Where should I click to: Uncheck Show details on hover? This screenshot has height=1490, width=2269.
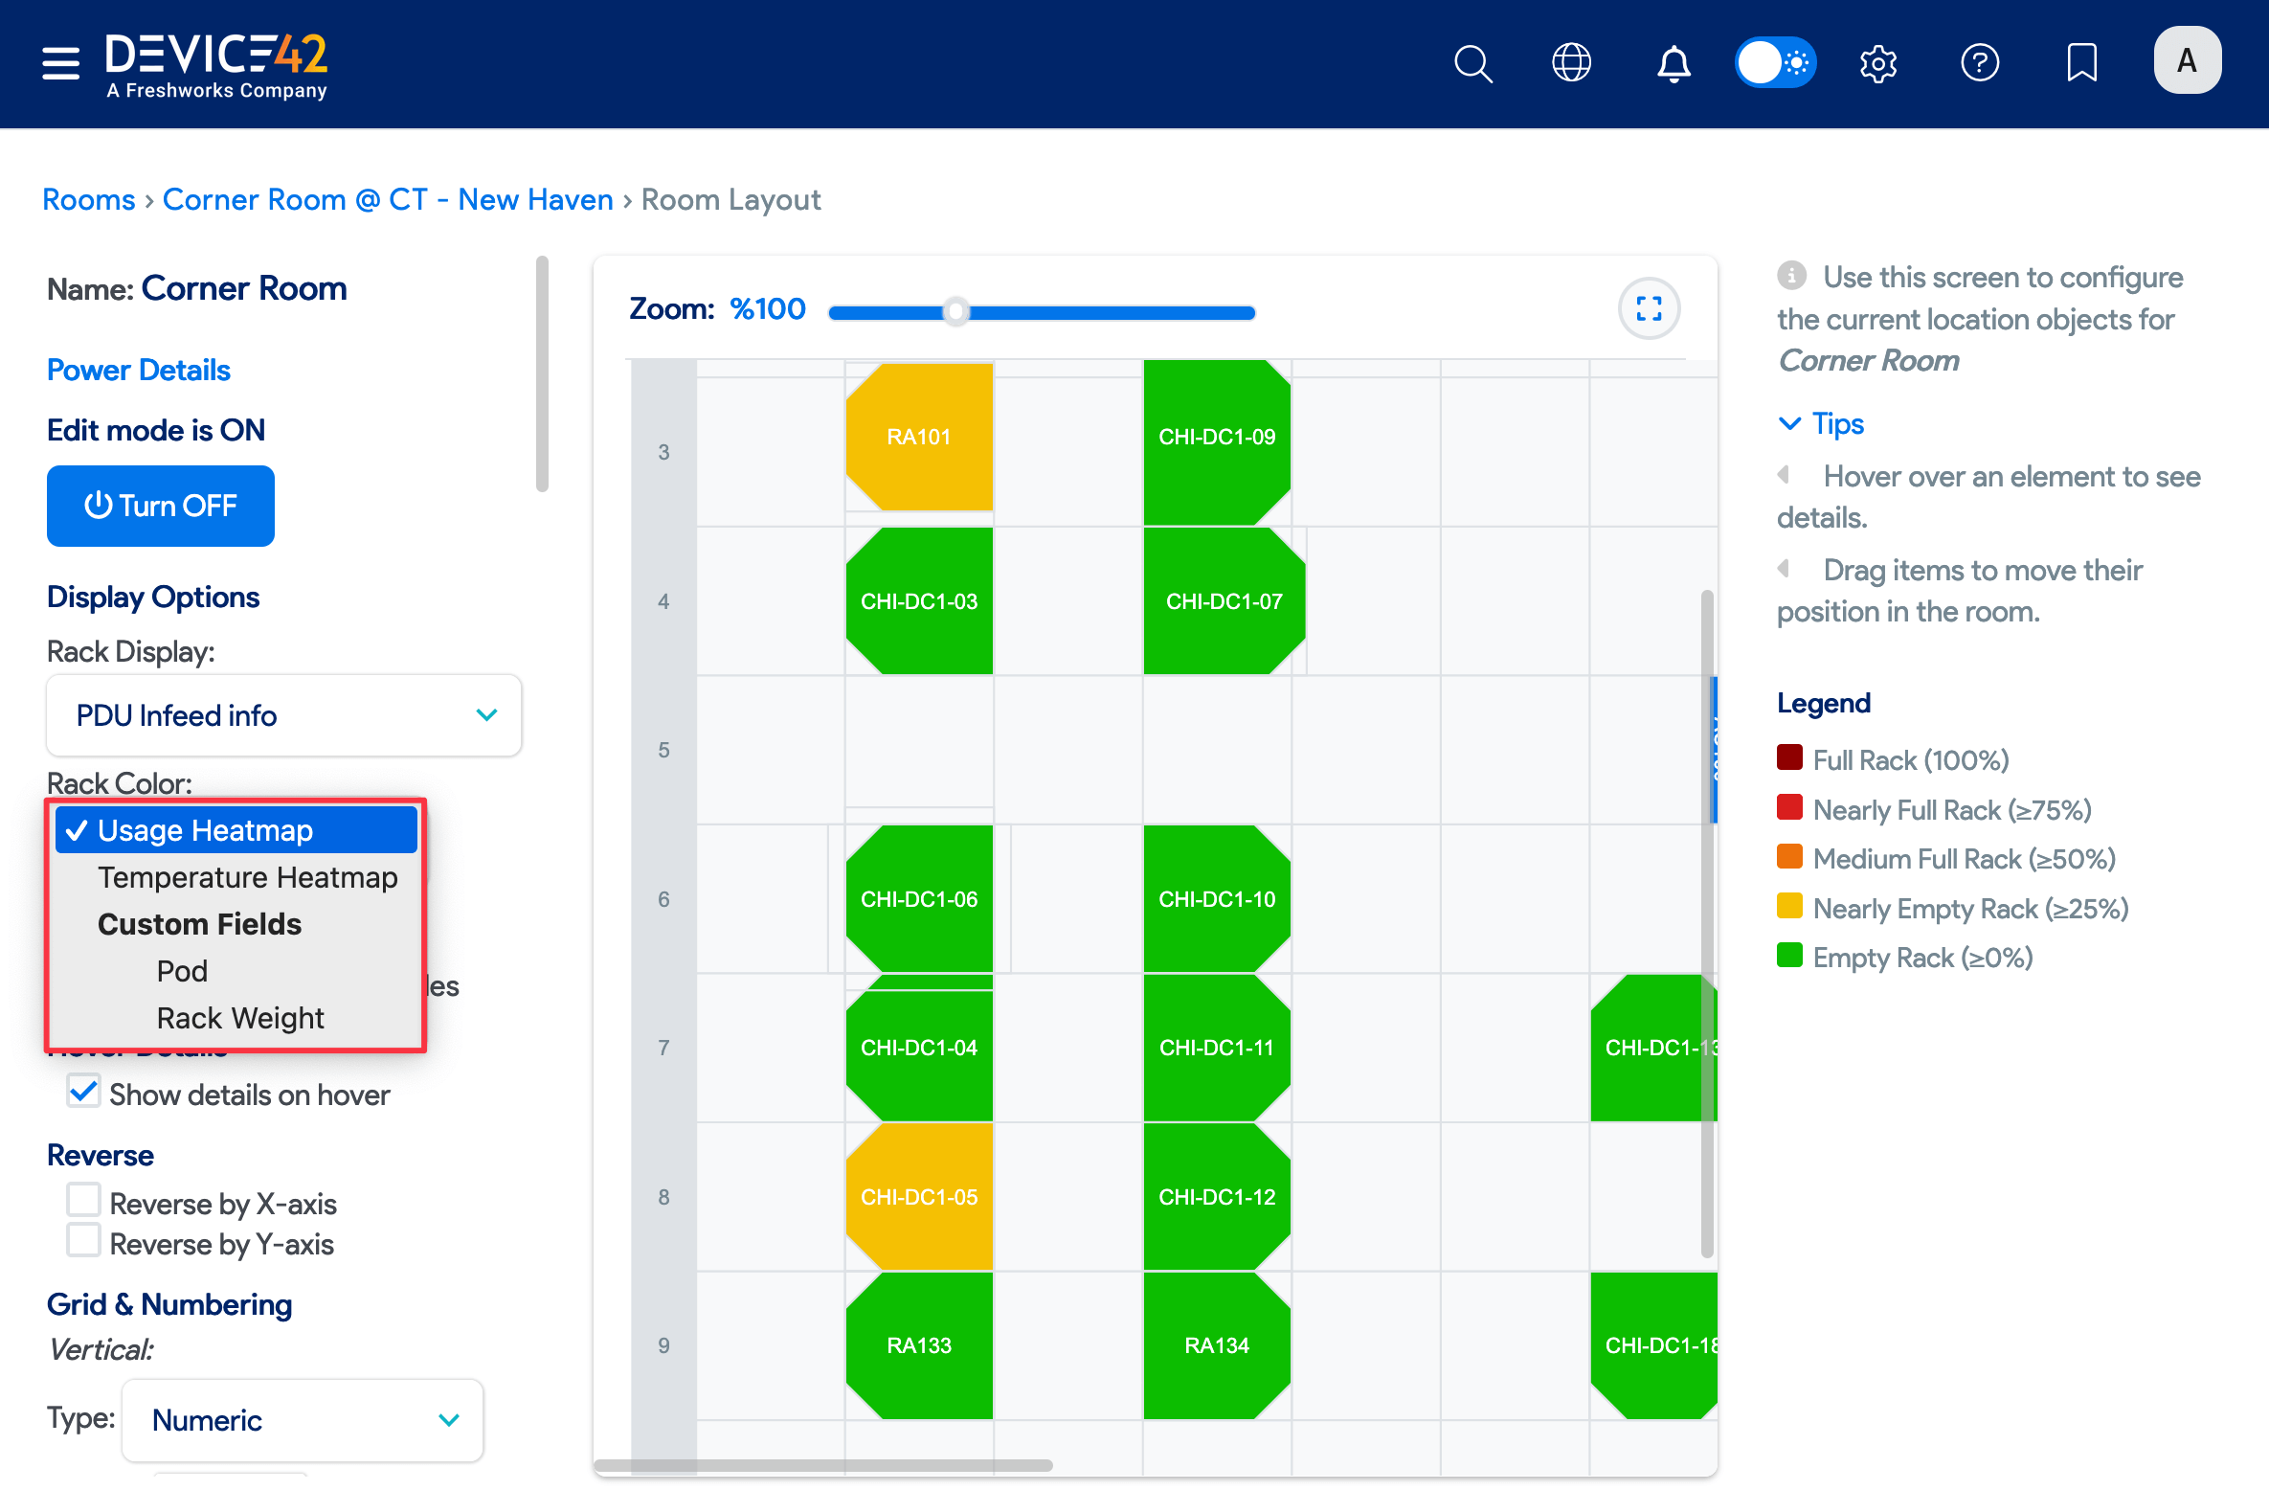84,1092
